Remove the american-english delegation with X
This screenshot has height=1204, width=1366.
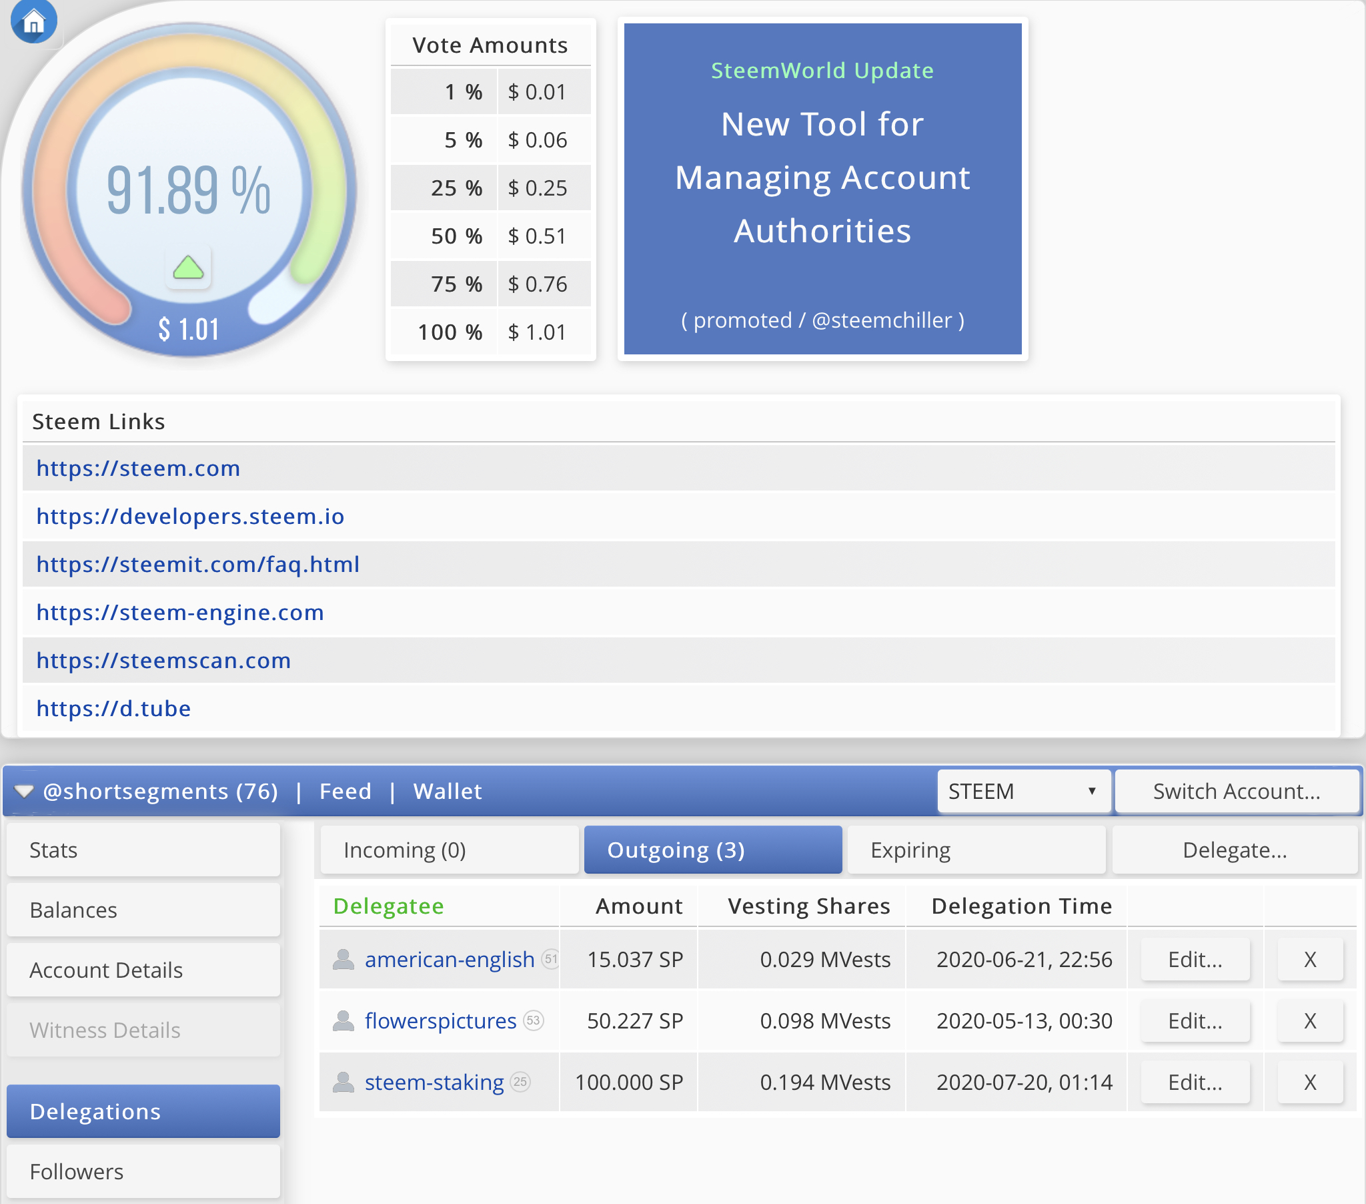point(1310,959)
